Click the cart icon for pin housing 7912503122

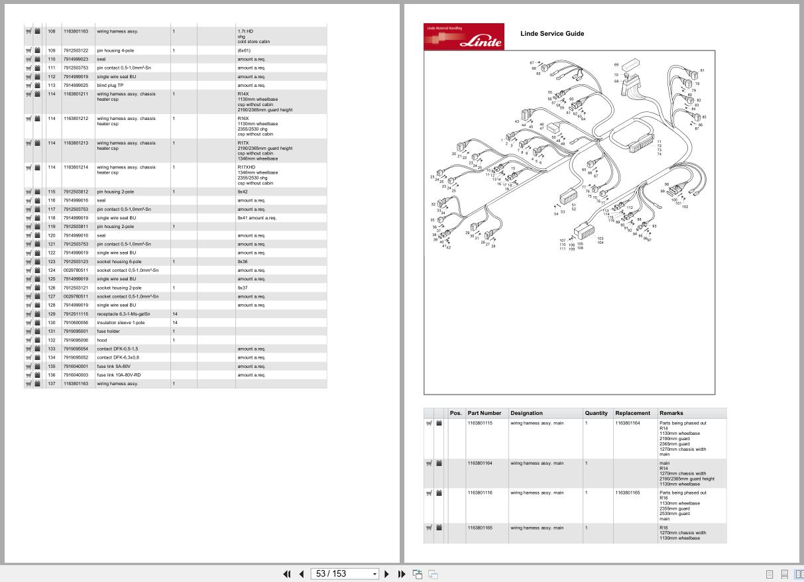[27, 50]
